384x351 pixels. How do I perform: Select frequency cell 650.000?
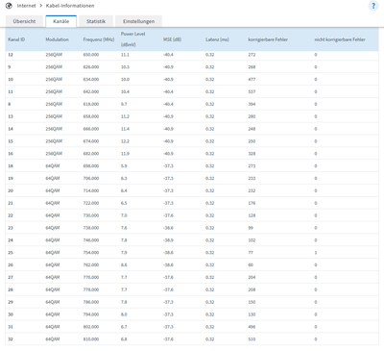[91, 55]
